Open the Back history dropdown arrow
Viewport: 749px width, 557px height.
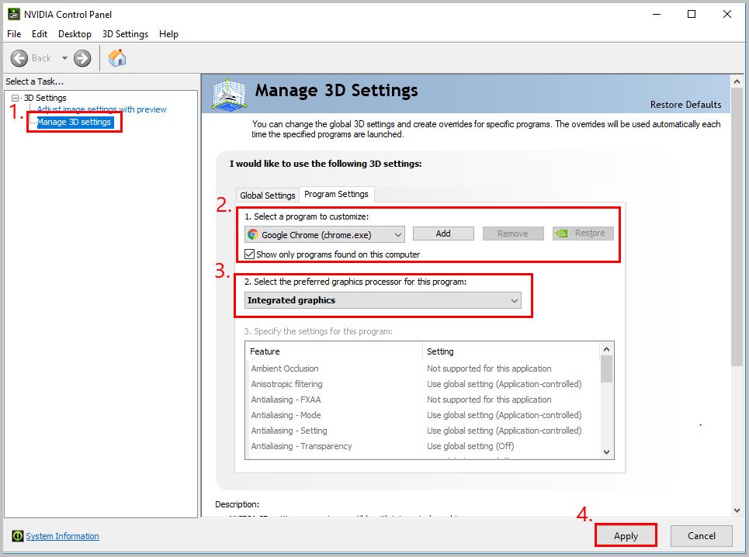[x=64, y=58]
